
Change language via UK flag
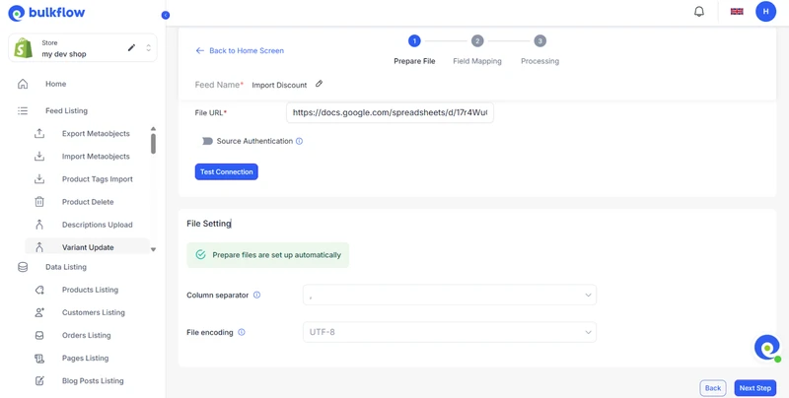pyautogui.click(x=737, y=12)
